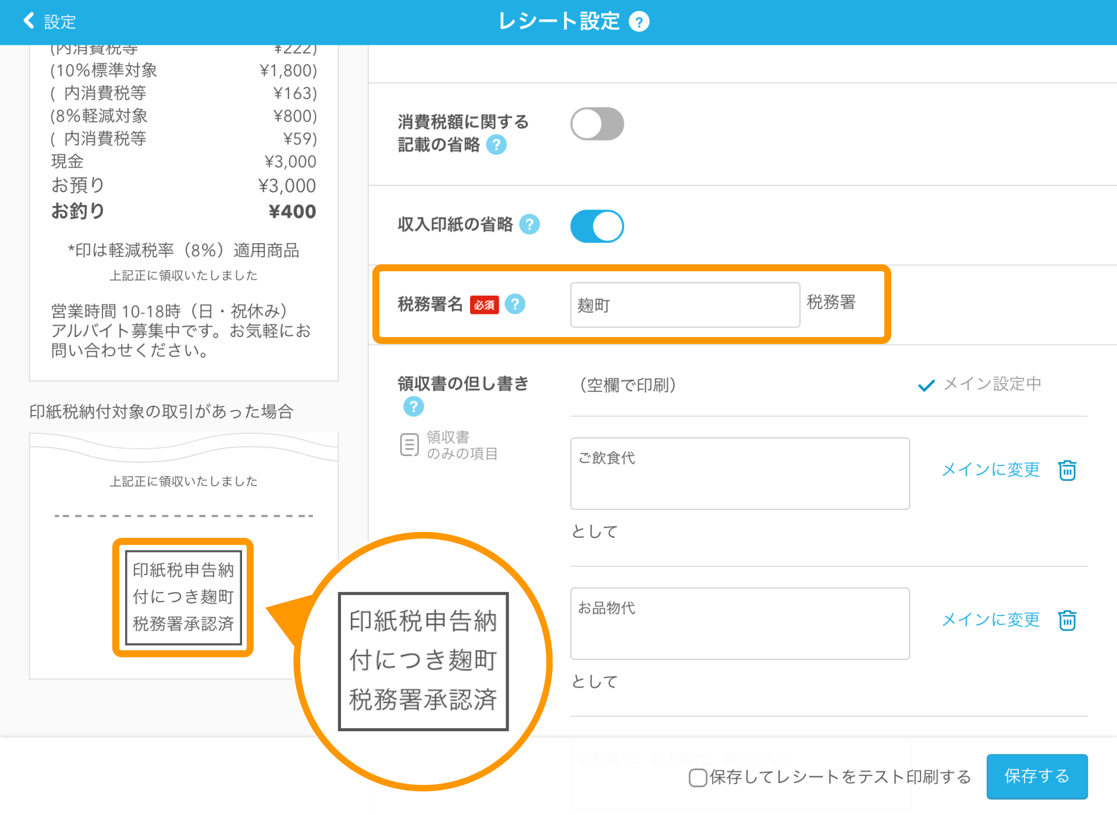Enable the 消費税額に関する記載の省略 toggle

597,123
